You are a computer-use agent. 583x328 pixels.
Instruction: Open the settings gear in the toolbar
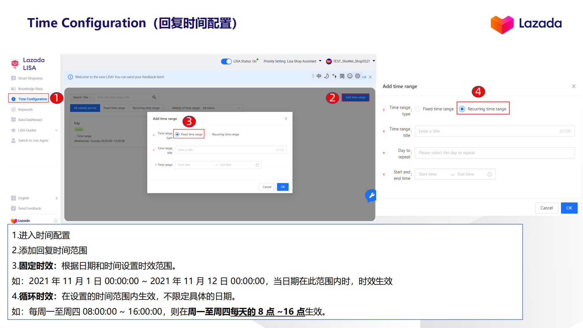(x=357, y=76)
